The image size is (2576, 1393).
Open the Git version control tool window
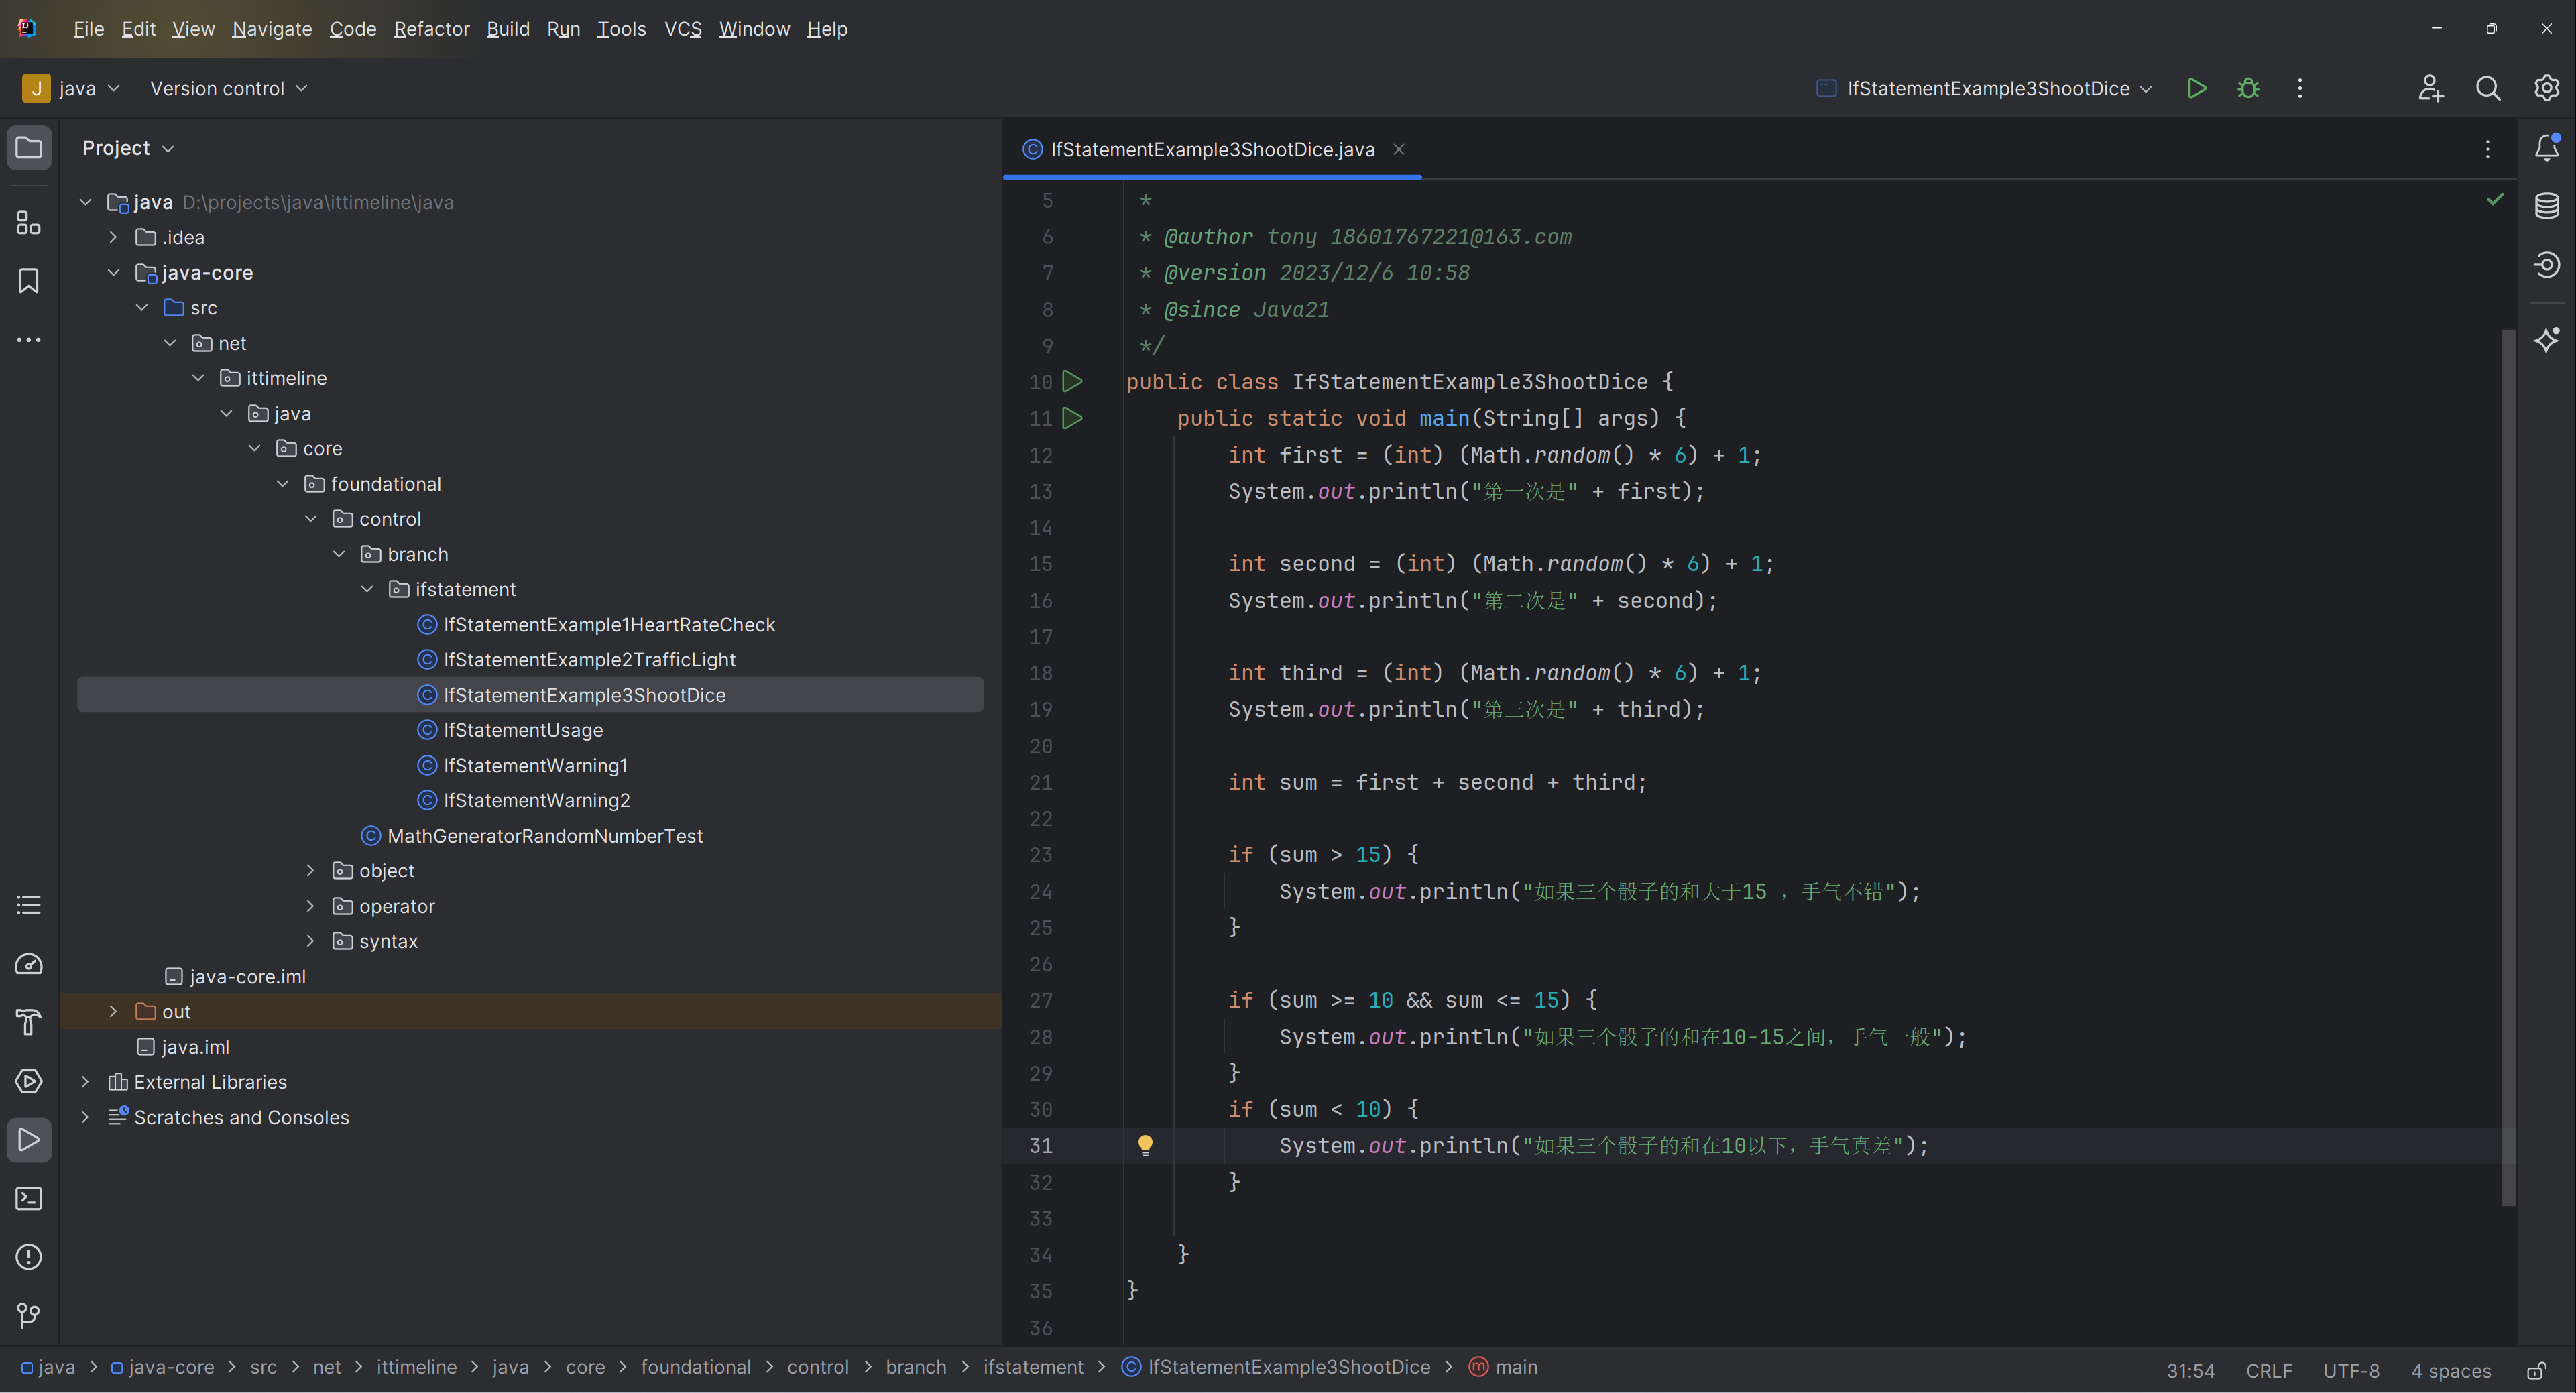(x=29, y=1315)
